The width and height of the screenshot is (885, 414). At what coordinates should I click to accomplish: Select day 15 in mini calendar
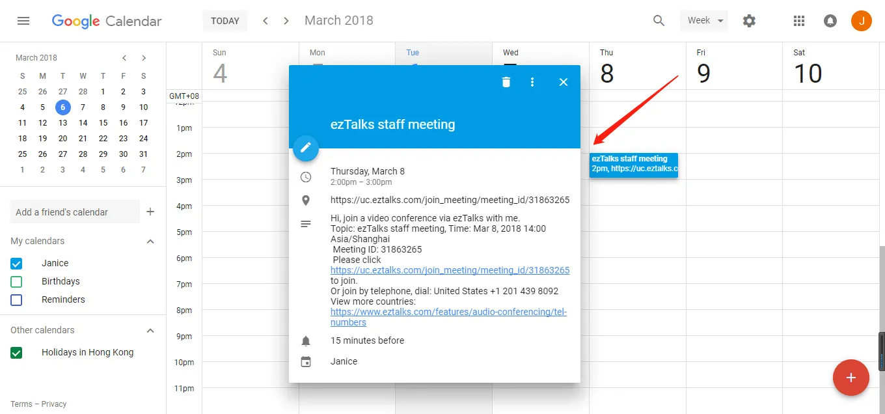click(x=103, y=123)
